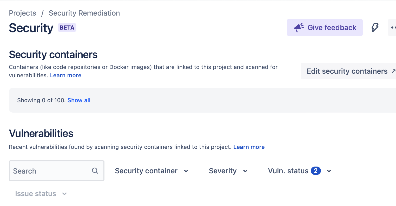This screenshot has width=396, height=206.
Task: Click the chevron on the Severity filter
Action: coord(245,171)
